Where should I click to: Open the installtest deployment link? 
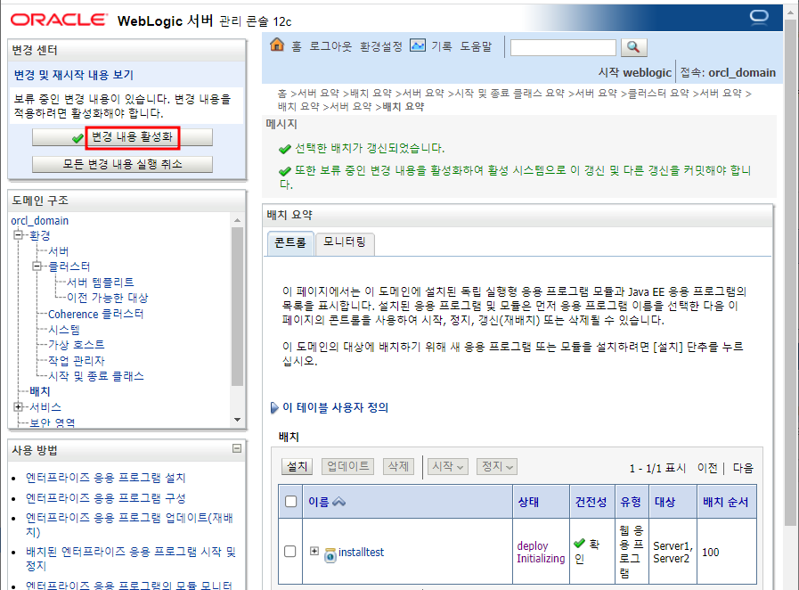point(362,553)
